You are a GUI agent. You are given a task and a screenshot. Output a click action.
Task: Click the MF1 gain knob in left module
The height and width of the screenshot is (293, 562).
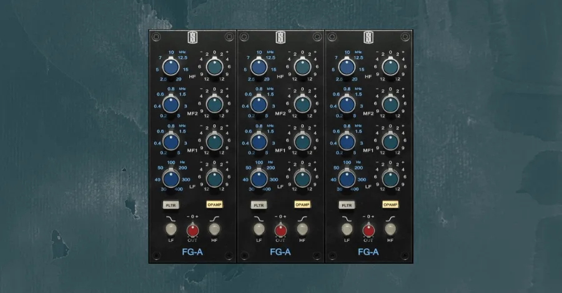tap(214, 142)
